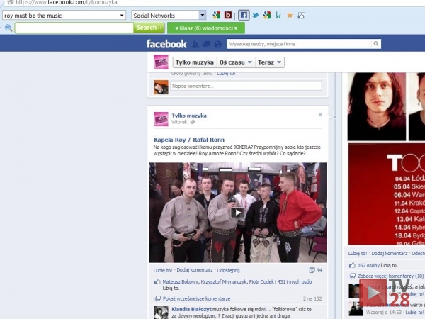Image resolution: width=425 pixels, height=319 pixels.
Task: Dismiss the Tylko muzyka post with X
Action: 320,114
